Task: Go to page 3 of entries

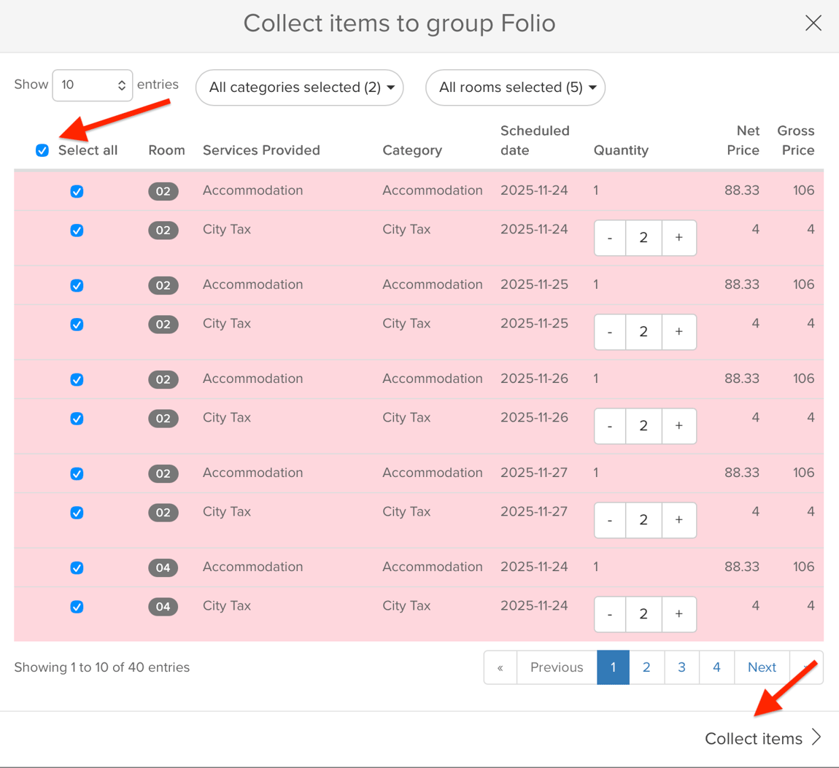Action: point(681,667)
